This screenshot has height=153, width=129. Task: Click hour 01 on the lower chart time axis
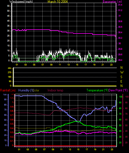[x=19, y=149]
